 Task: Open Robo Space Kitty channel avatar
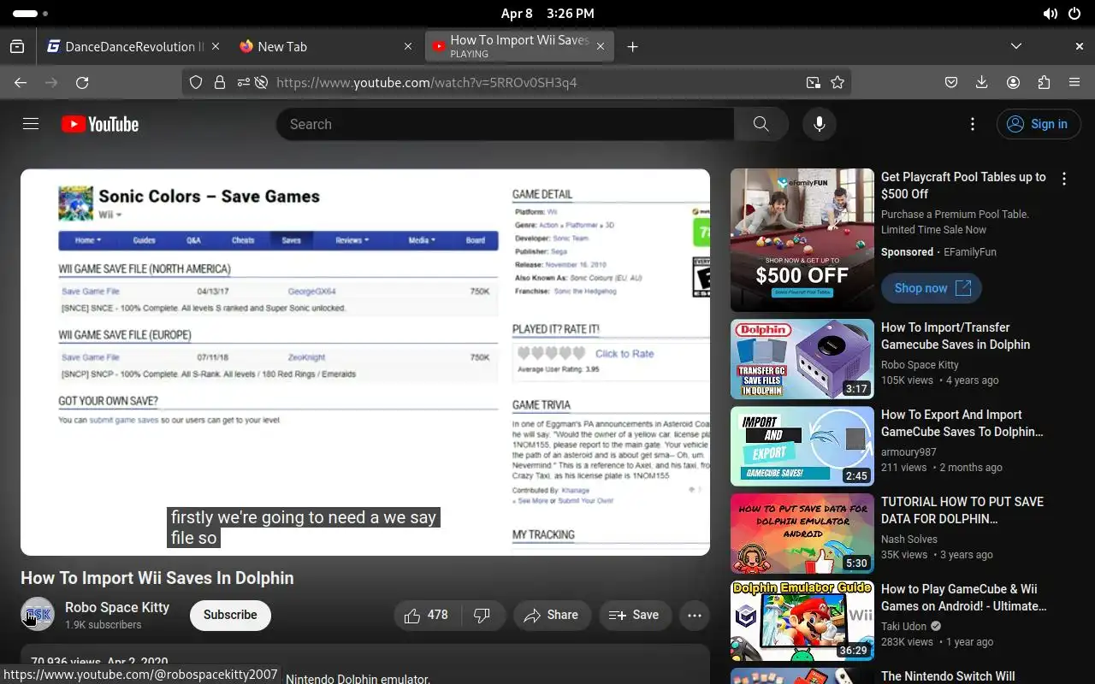pyautogui.click(x=38, y=614)
